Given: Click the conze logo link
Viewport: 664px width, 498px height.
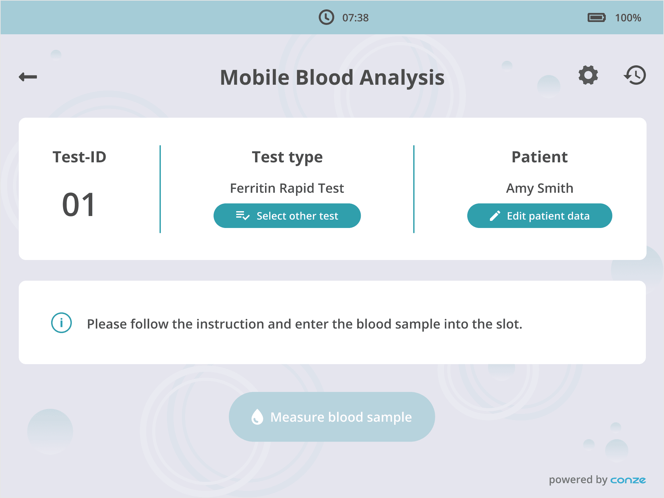Looking at the screenshot, I should [x=628, y=480].
